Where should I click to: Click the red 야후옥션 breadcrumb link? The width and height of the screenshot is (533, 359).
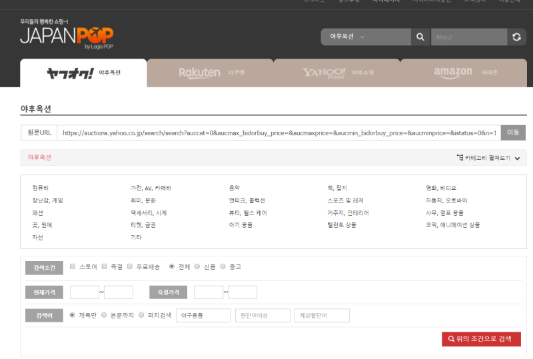click(39, 157)
